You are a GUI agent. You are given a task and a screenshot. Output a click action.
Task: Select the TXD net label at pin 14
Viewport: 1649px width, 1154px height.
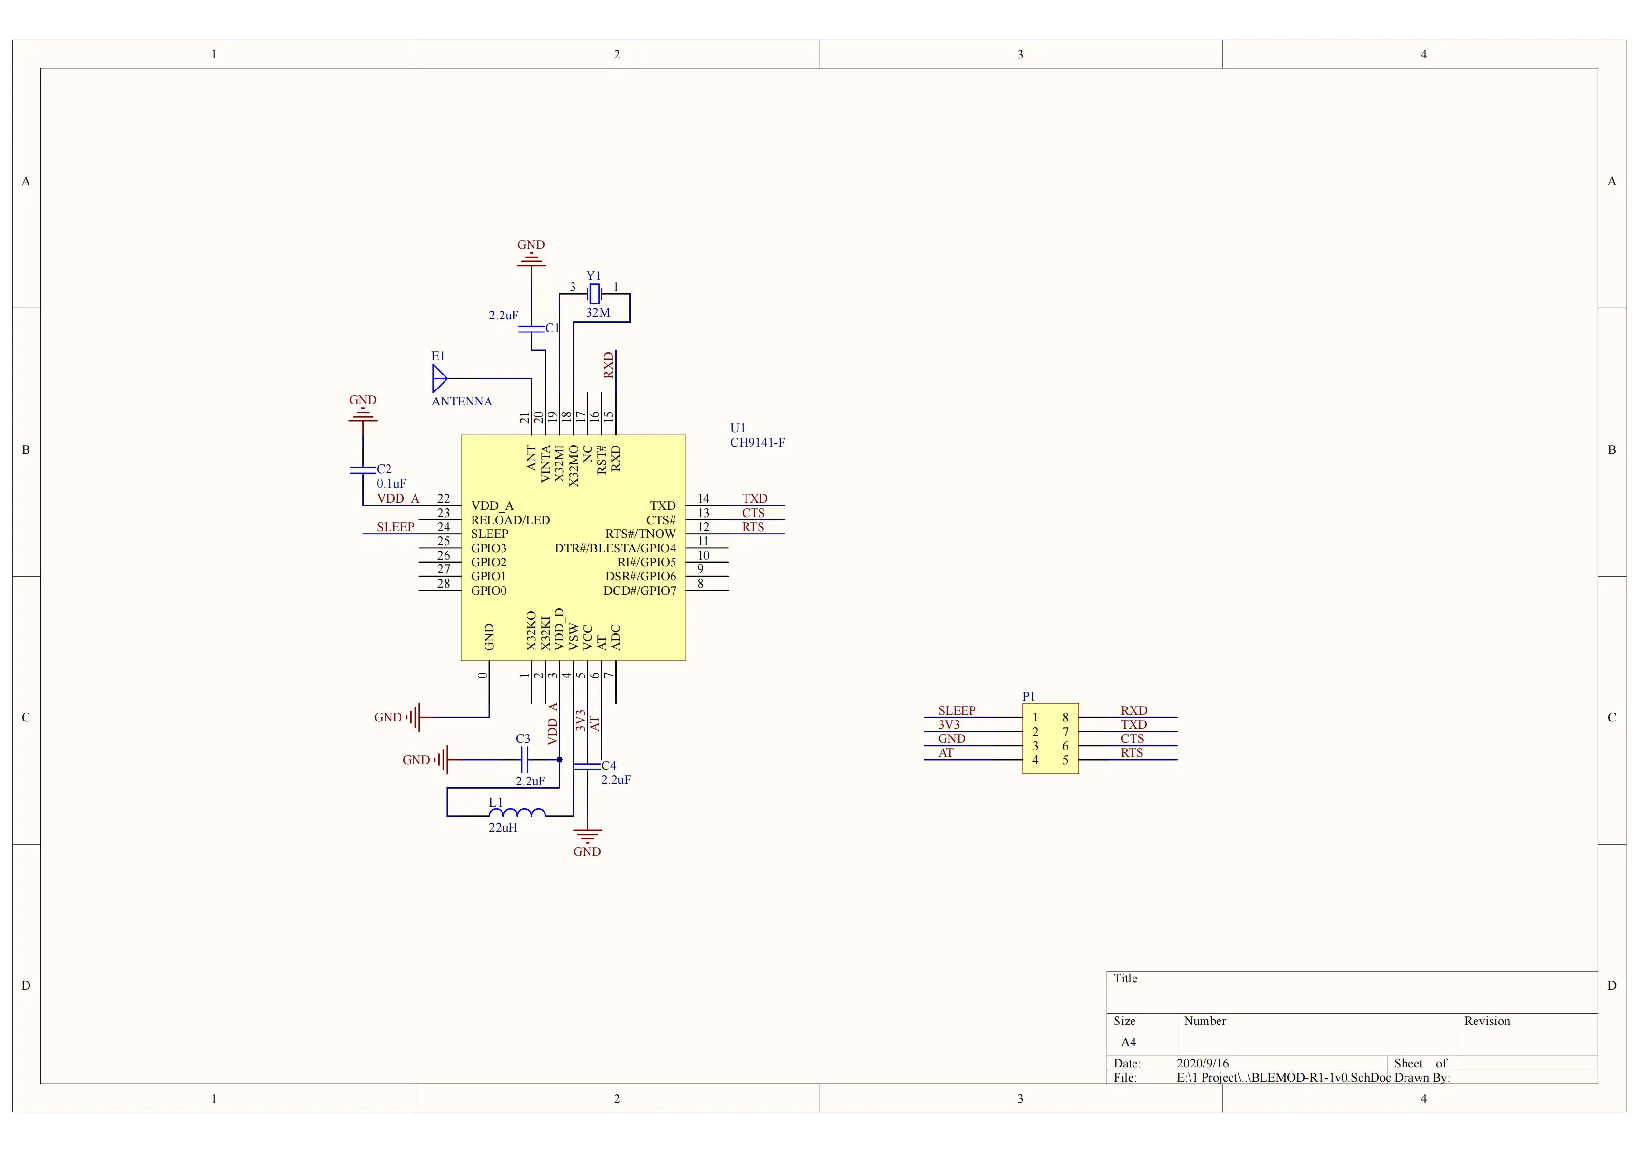point(754,498)
